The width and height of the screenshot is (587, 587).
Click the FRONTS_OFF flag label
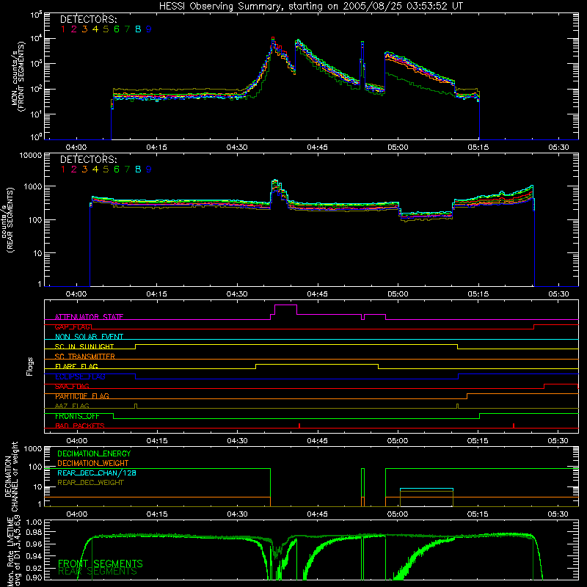[x=77, y=416]
